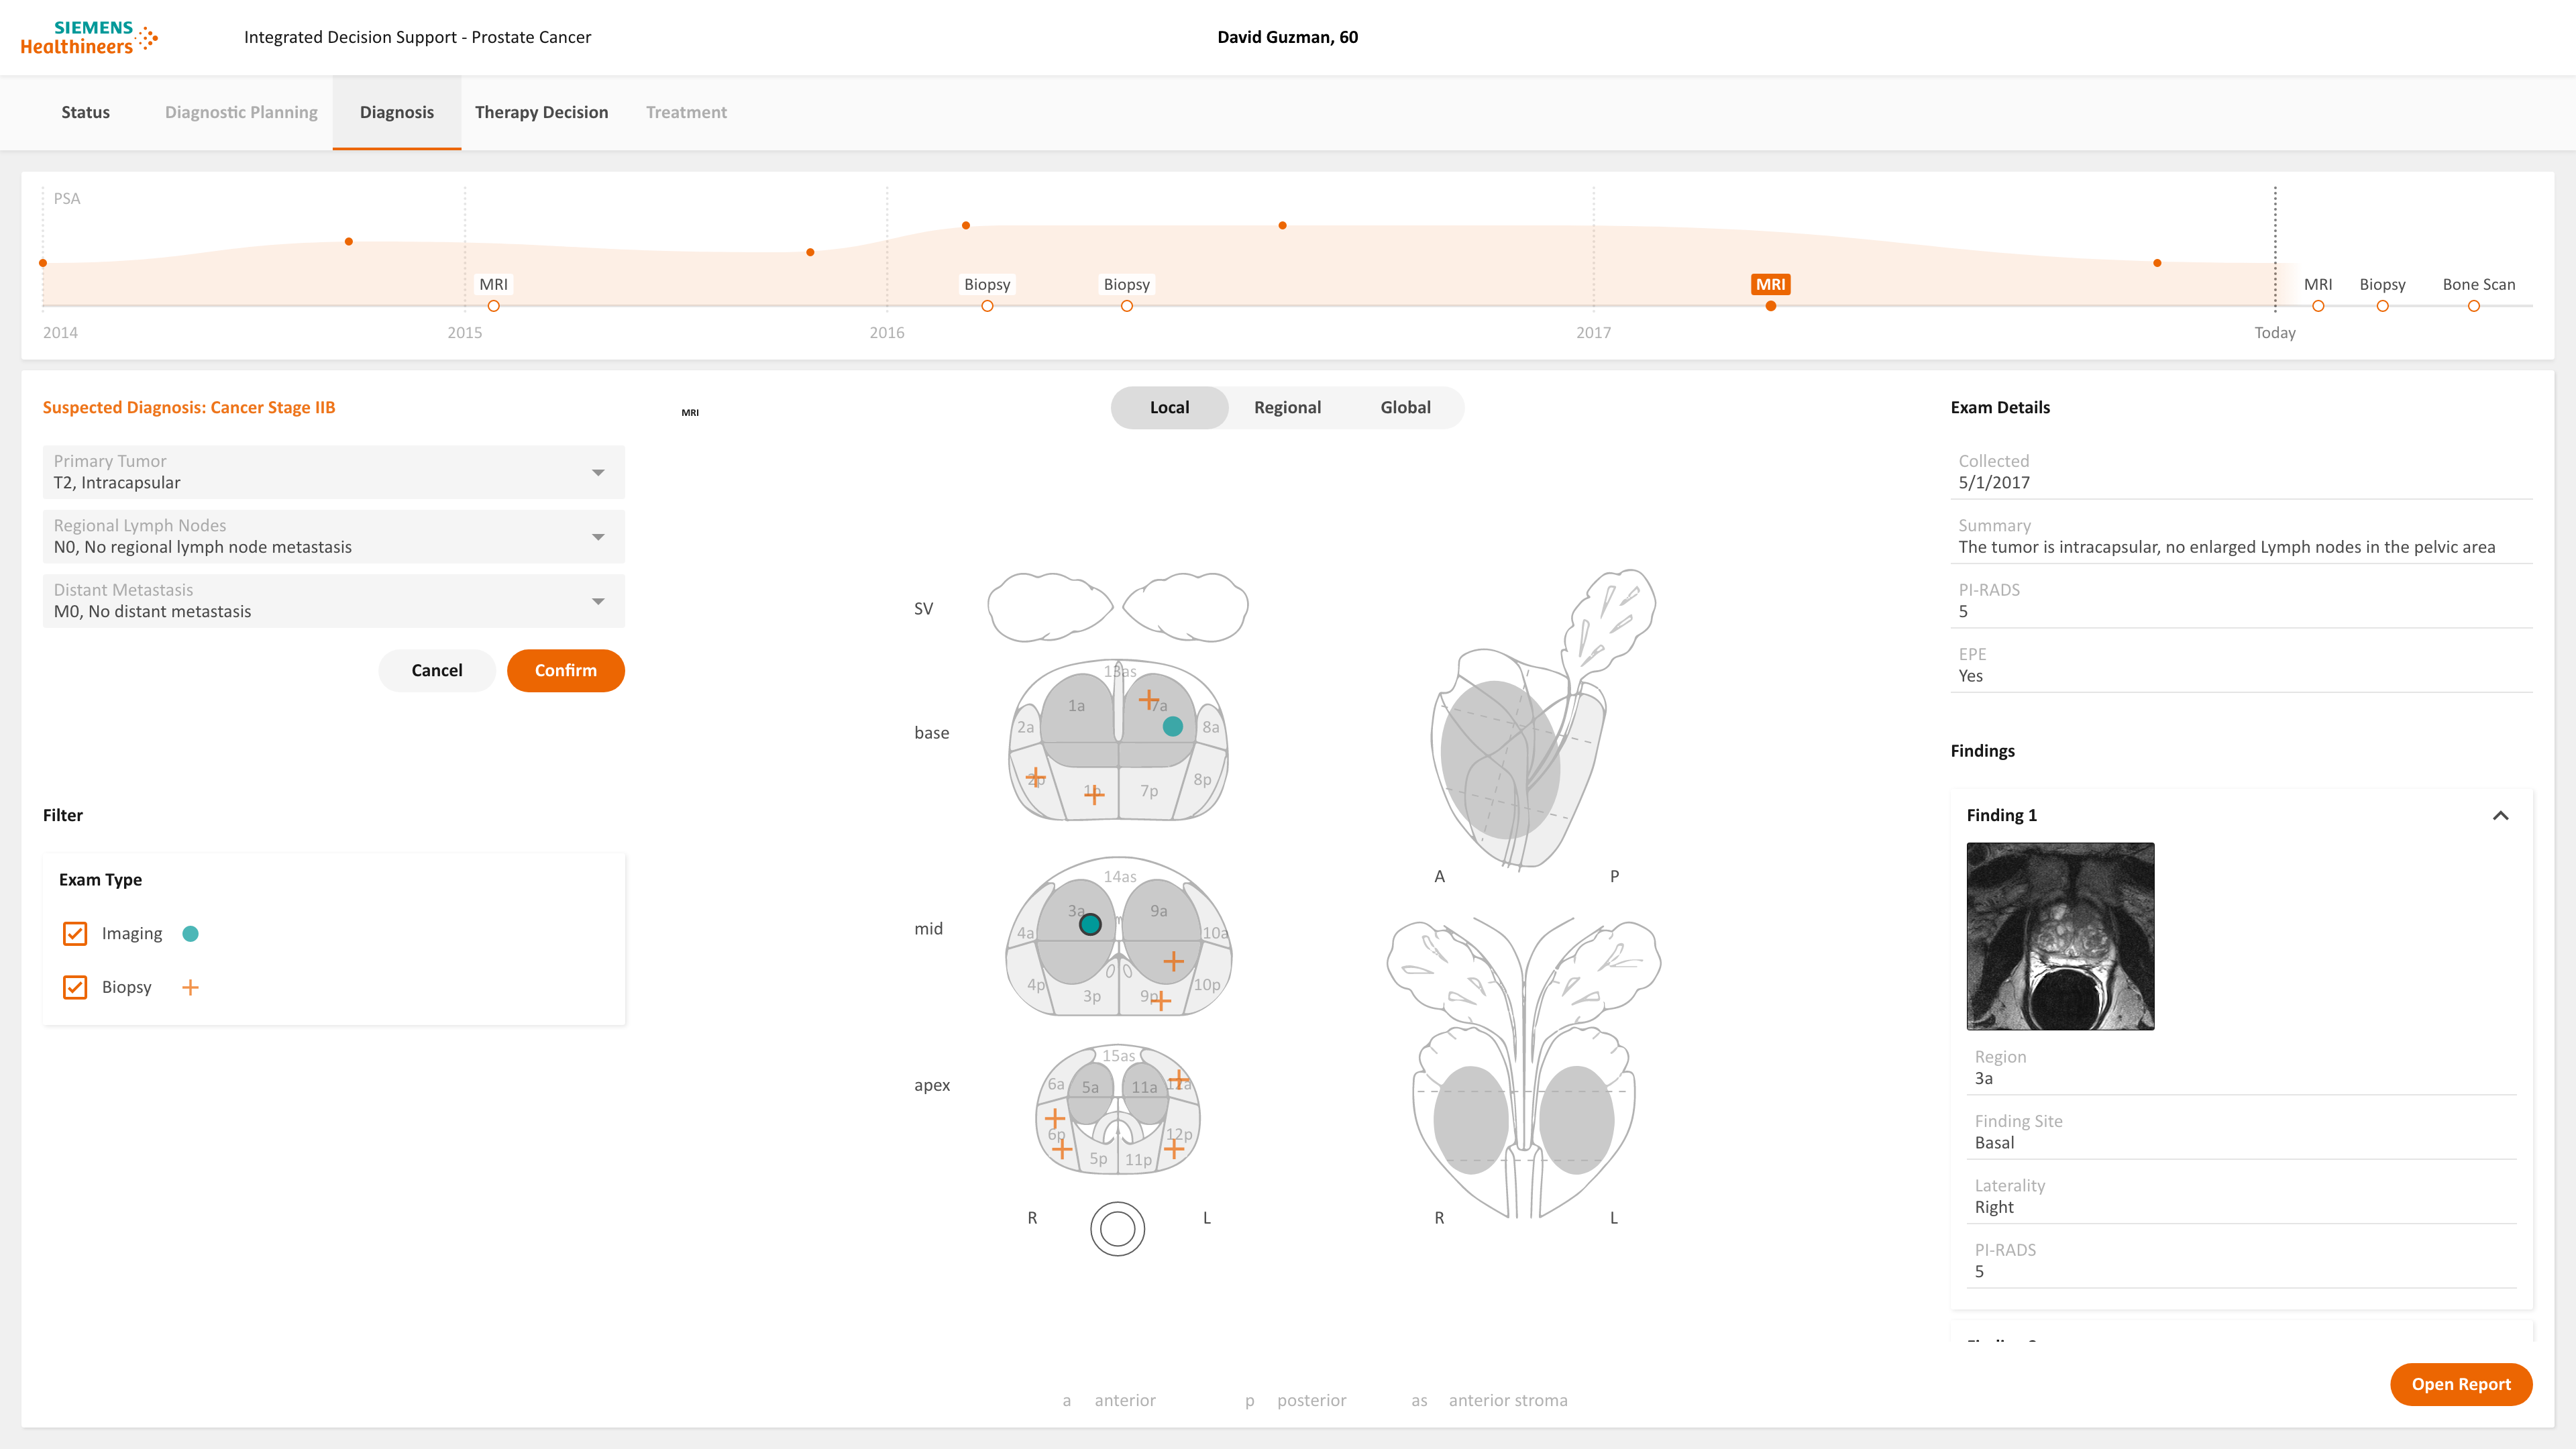Click the coronal prostate front-view diagram

(1523, 1068)
